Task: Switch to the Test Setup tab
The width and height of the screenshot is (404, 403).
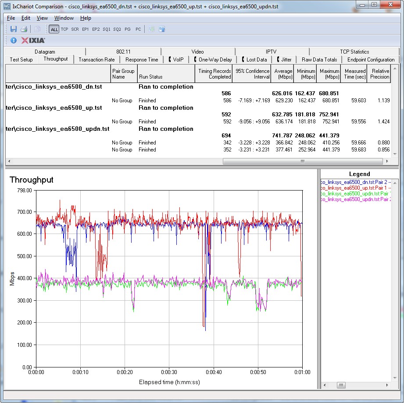Action: click(21, 60)
